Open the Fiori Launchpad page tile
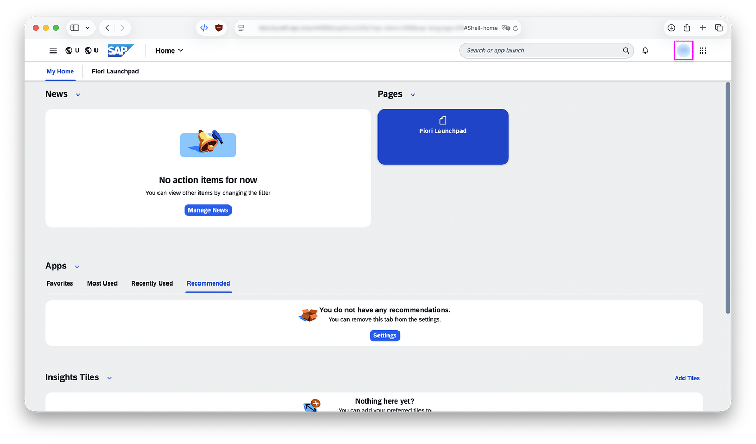The height and width of the screenshot is (444, 756). (443, 137)
